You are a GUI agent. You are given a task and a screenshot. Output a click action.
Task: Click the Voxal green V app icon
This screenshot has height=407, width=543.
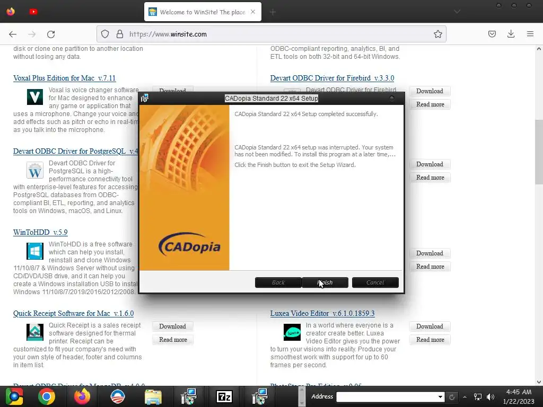click(x=35, y=96)
